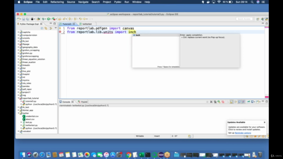283x159 pixels.
Task: Click the error marker on line 2
Action: (60, 32)
